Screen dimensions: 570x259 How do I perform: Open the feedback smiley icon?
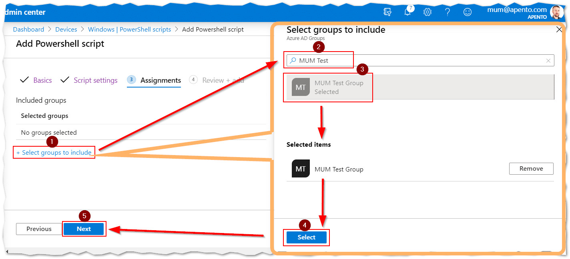click(x=467, y=12)
